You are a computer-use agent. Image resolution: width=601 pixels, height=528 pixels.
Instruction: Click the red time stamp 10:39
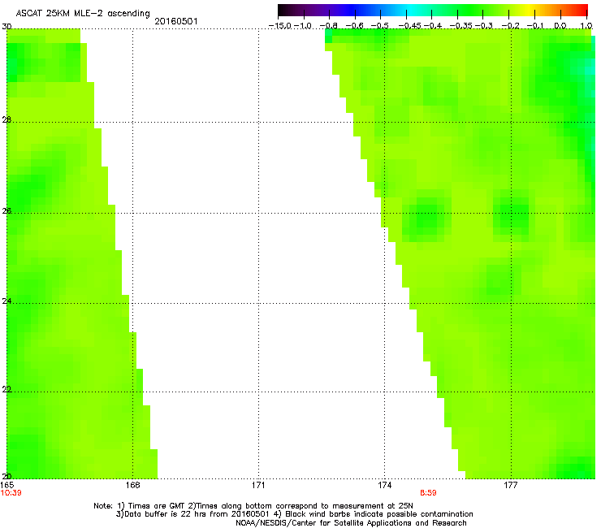pyautogui.click(x=11, y=493)
